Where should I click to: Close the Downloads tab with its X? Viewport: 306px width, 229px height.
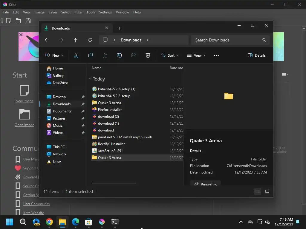(x=107, y=28)
